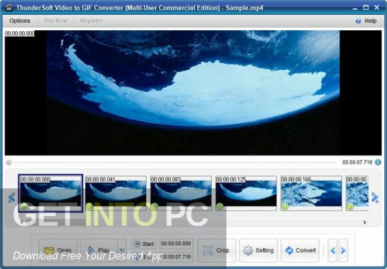Image resolution: width=387 pixels, height=269 pixels.
Task: Click the blue info icon beside the duration
Action: [378, 162]
